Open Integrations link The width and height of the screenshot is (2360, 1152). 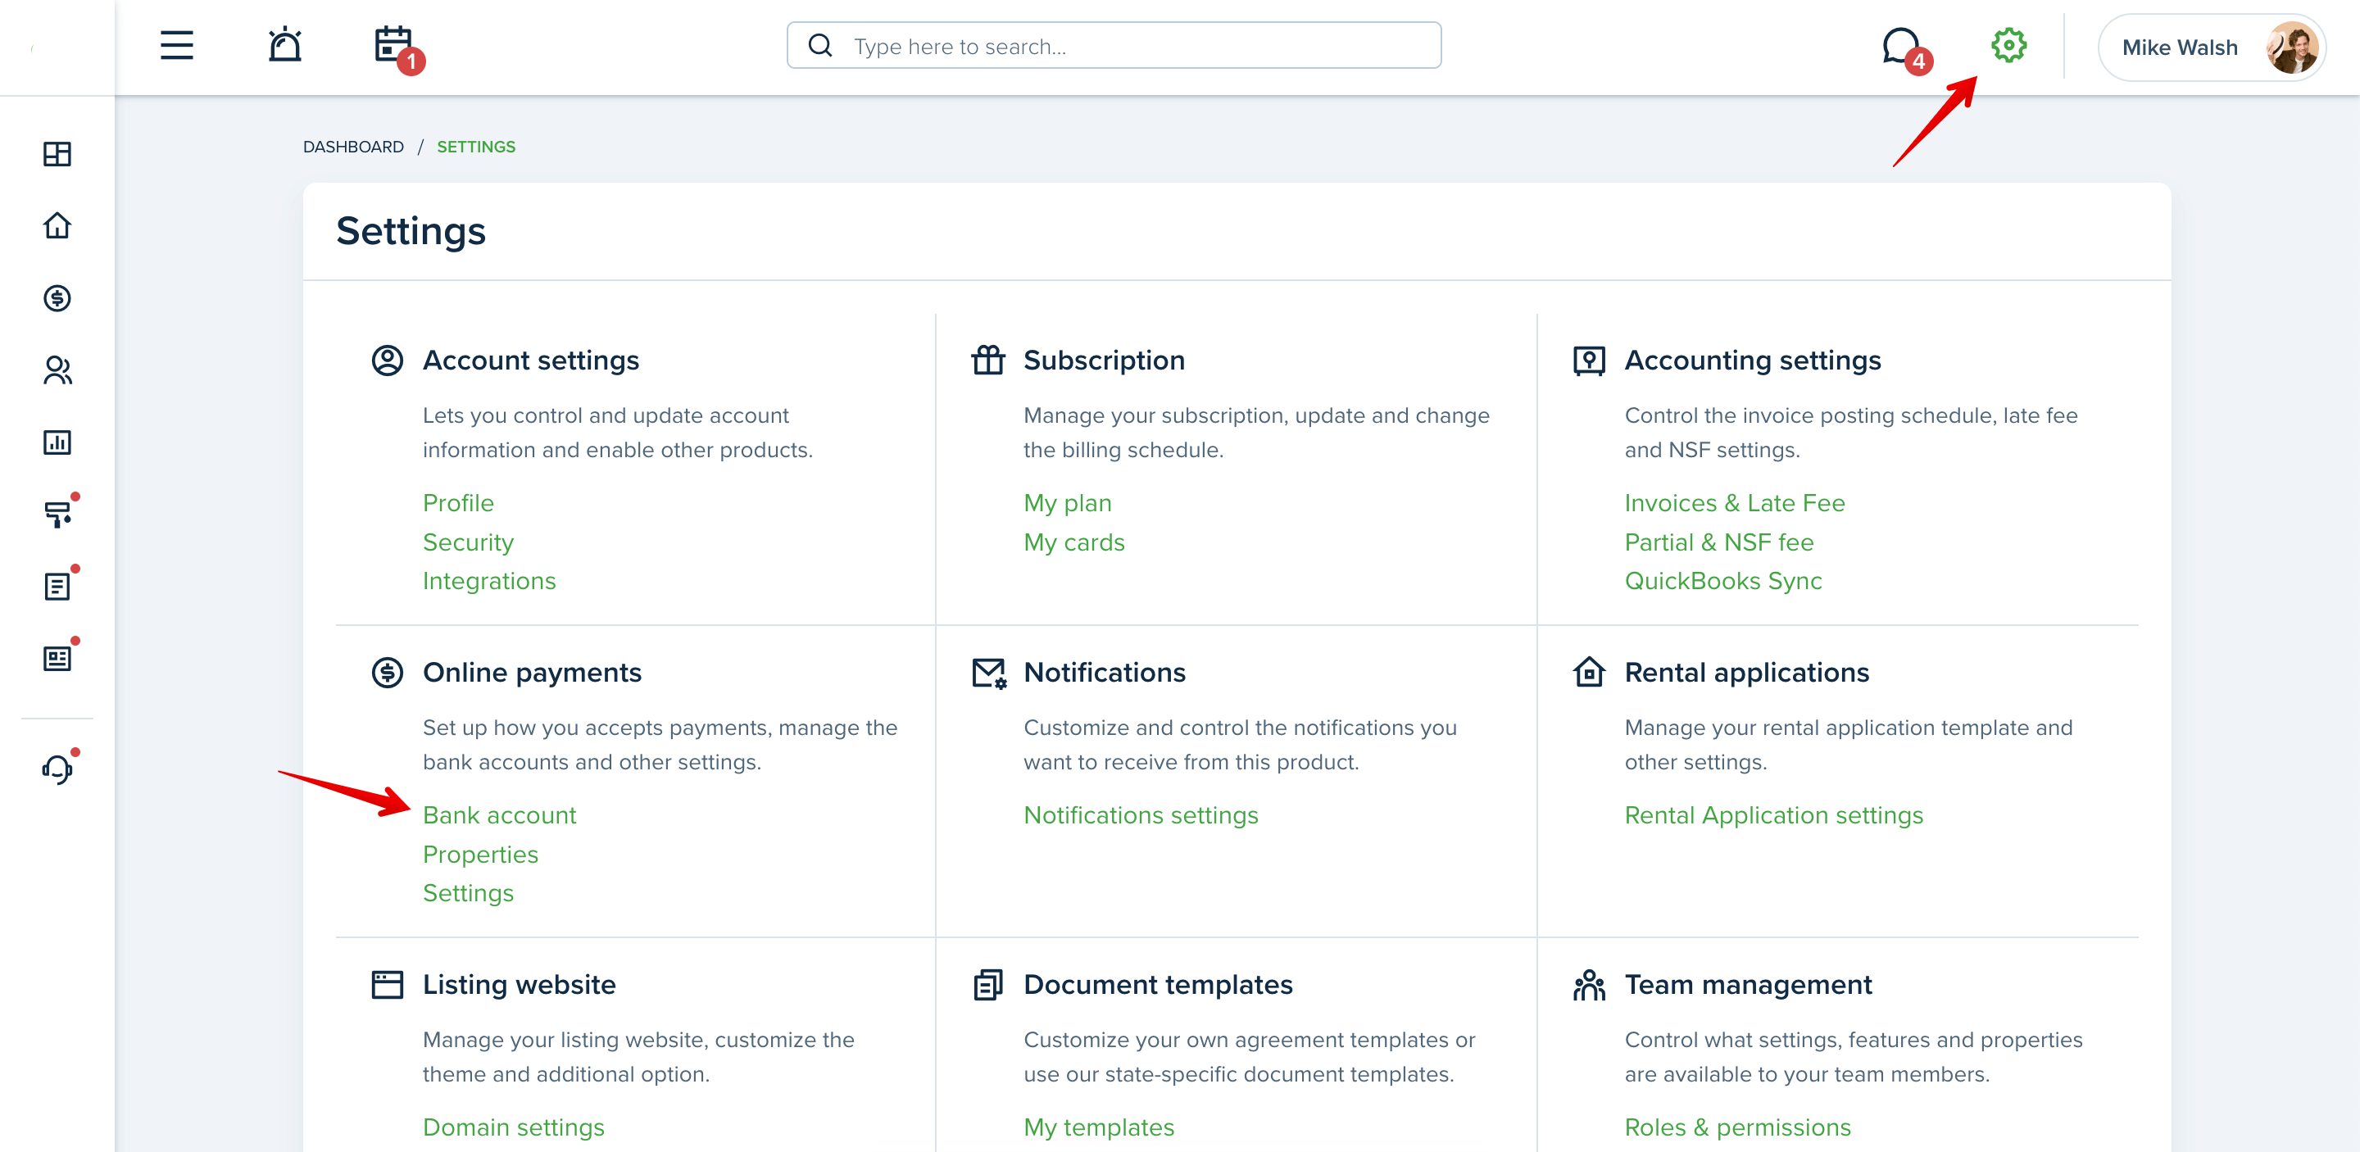click(489, 581)
